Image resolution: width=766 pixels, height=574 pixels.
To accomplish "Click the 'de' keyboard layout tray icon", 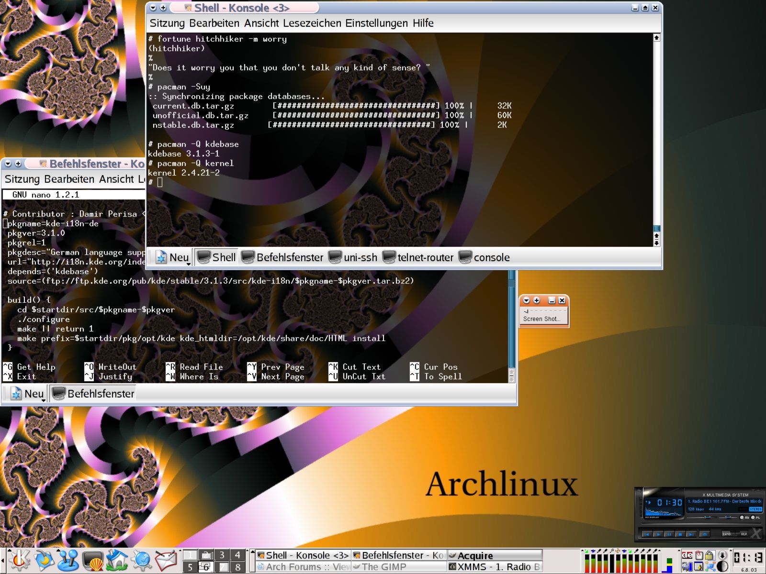I will coord(687,555).
